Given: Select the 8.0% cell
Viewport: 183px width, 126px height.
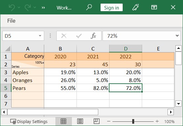Looking at the screenshot, I should pyautogui.click(x=126, y=80).
